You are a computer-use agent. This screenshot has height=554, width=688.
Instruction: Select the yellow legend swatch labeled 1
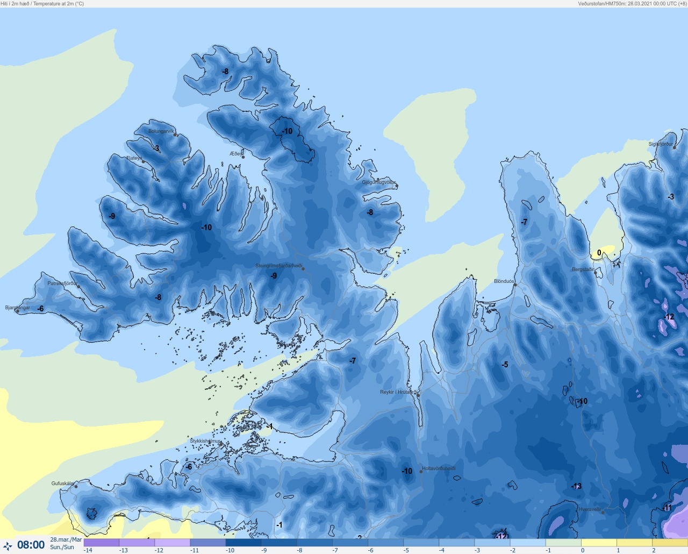[x=634, y=543]
